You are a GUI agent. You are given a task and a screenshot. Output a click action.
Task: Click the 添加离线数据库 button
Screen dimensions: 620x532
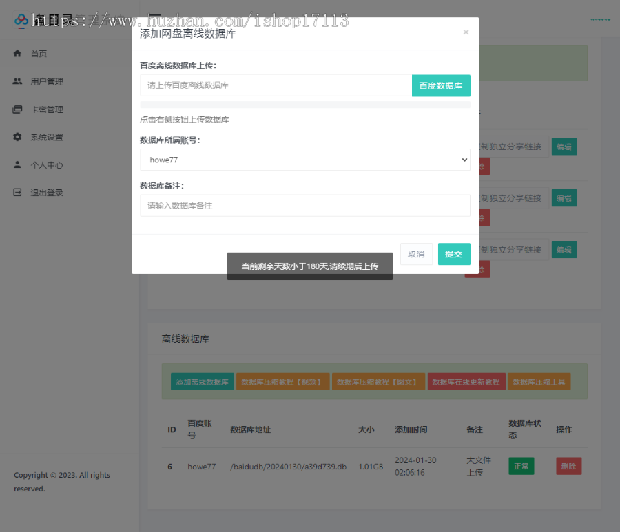(x=203, y=381)
